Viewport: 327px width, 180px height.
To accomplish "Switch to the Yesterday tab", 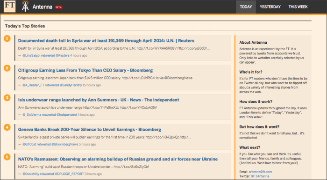I will click(270, 7).
